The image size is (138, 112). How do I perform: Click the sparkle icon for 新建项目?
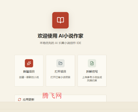click(x=29, y=63)
